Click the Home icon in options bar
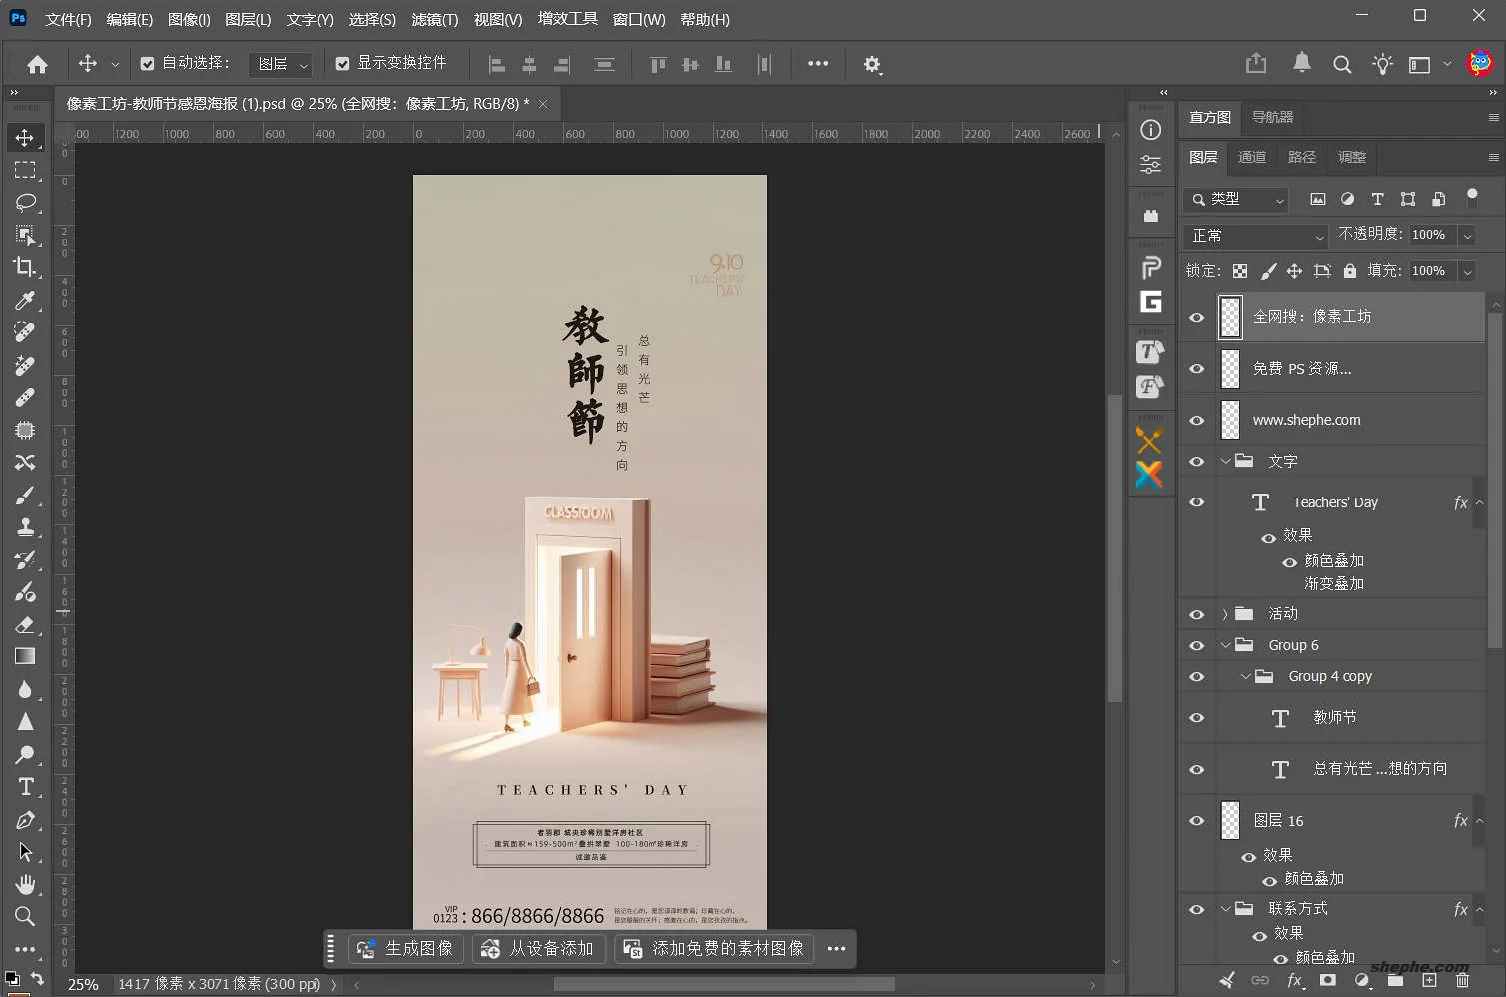 pyautogui.click(x=38, y=64)
